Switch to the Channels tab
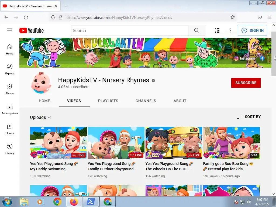Screen dimensions: 276x207 (x=146, y=101)
